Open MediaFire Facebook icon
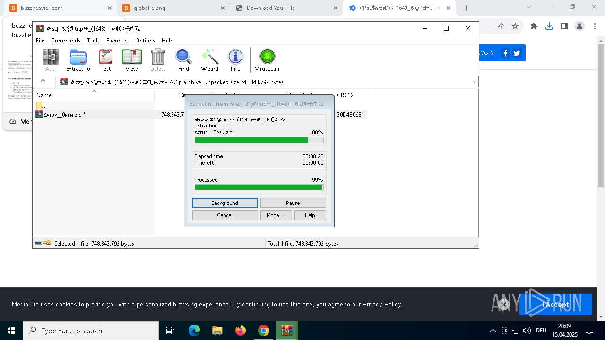The width and height of the screenshot is (605, 340). [505, 53]
